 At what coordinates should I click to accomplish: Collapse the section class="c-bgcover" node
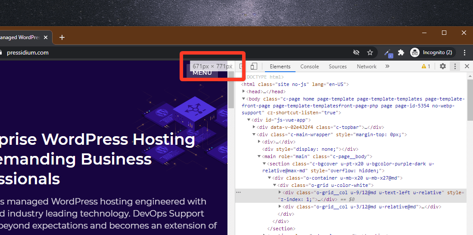pos(264,164)
